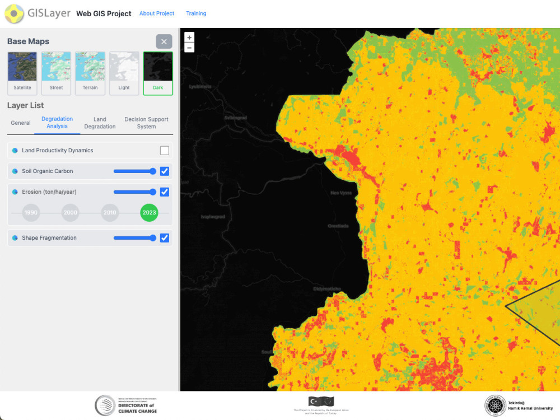Switch to the Degradation Analysis tab

[x=57, y=123]
